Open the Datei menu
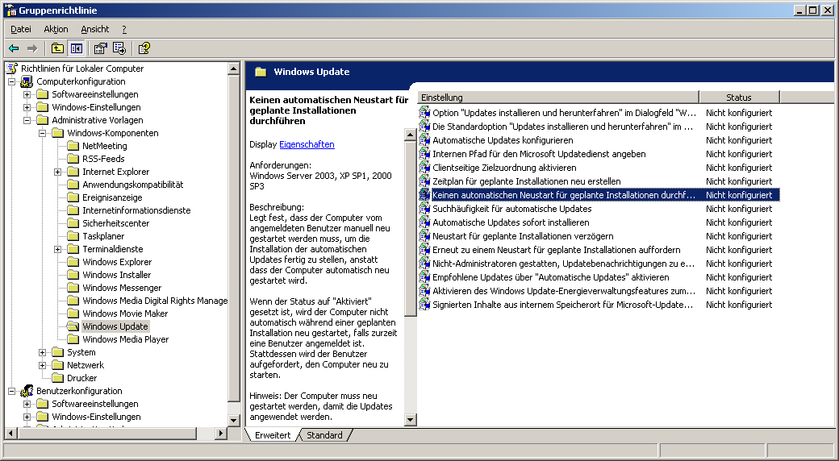 coord(21,29)
